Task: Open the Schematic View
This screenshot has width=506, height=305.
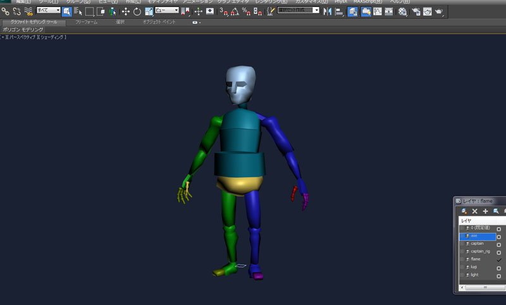Action: [389, 11]
